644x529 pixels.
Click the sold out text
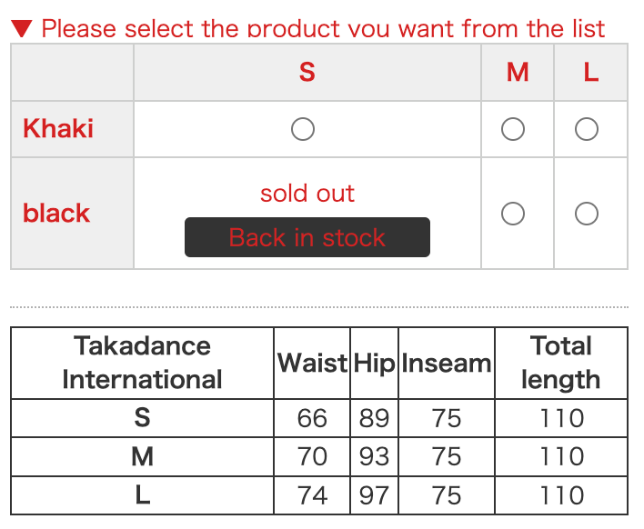[x=307, y=194]
